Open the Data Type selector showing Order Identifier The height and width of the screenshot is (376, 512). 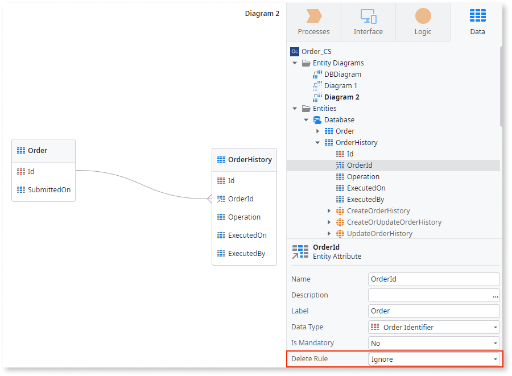(494, 327)
